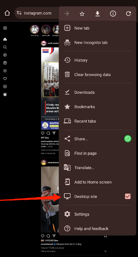
Task: Go to Instagram Home sidebar icon
Action: tap(5, 39)
